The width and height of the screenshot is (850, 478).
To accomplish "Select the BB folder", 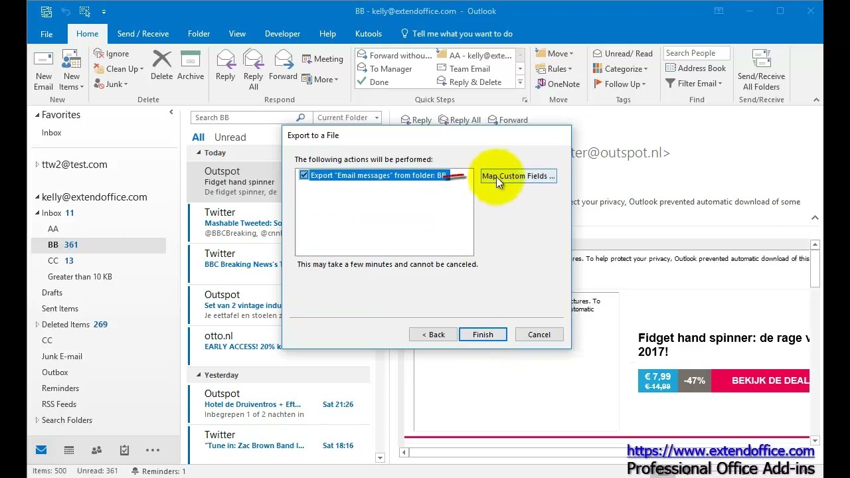I will 98,245.
